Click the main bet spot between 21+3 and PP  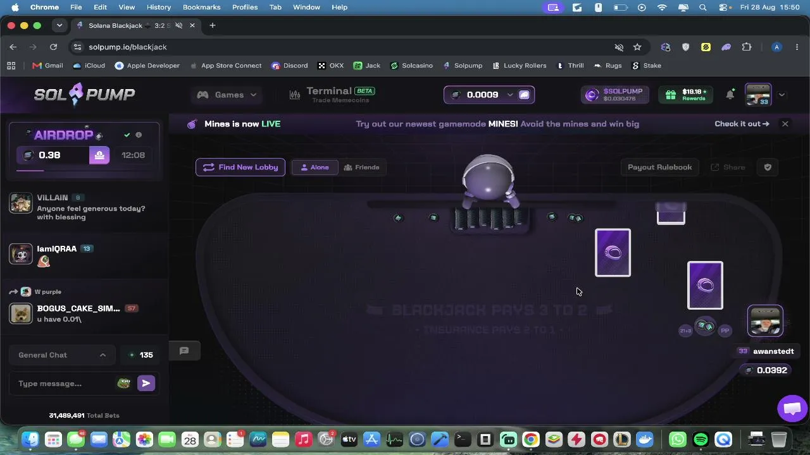(x=705, y=327)
